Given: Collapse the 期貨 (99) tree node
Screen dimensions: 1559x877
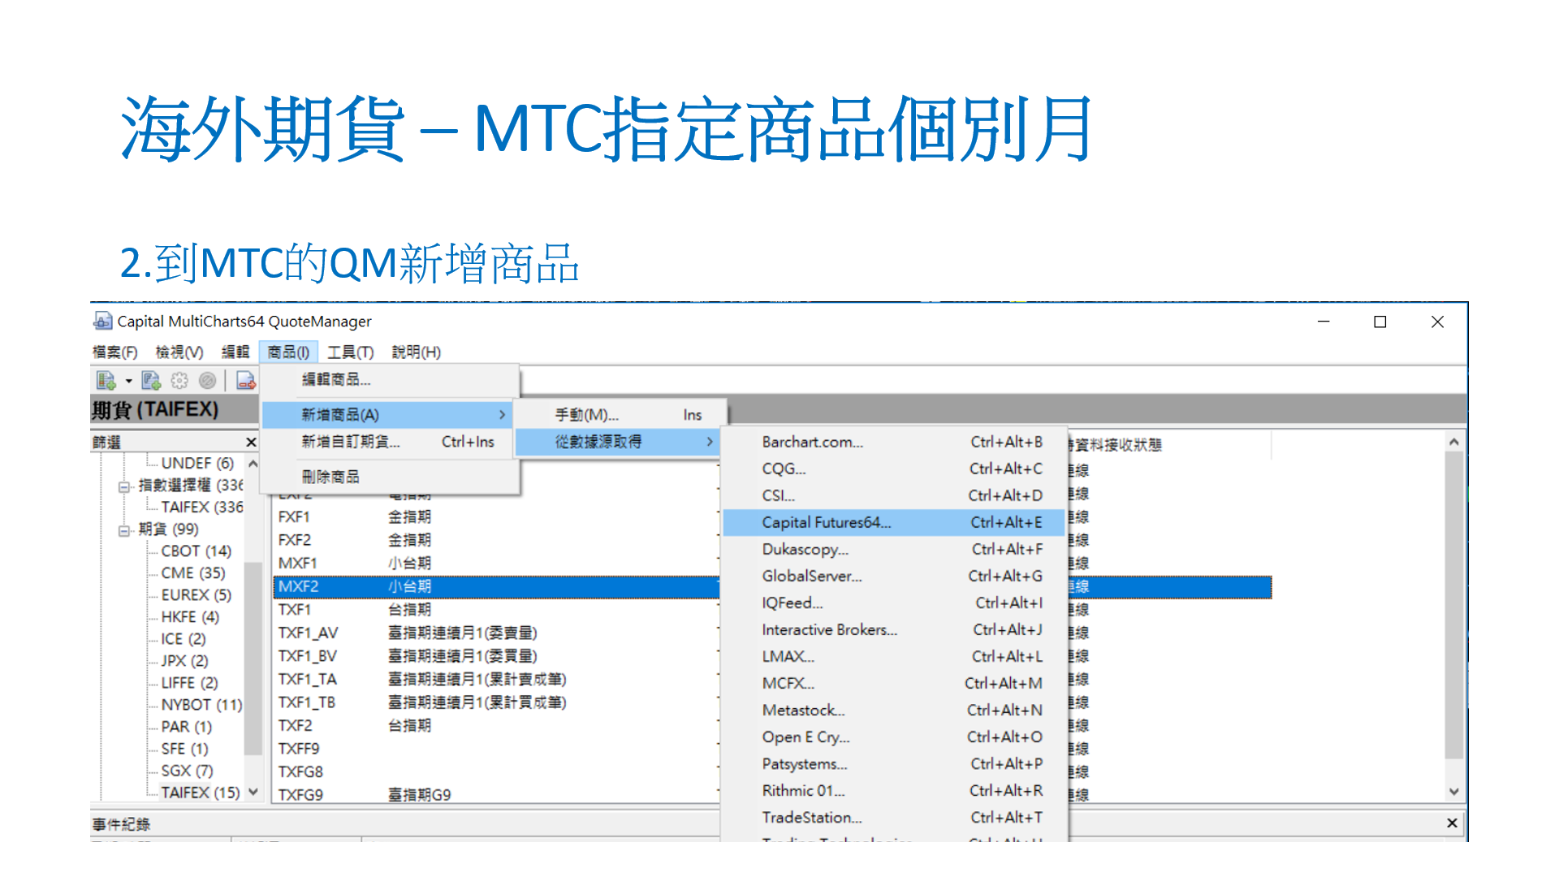Looking at the screenshot, I should 124,529.
